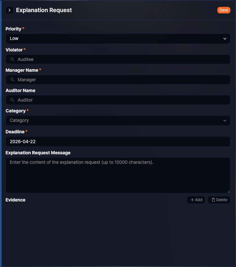Screen dimensions: 236x267
Task: Click the Manager Name input field
Action: (x=118, y=80)
